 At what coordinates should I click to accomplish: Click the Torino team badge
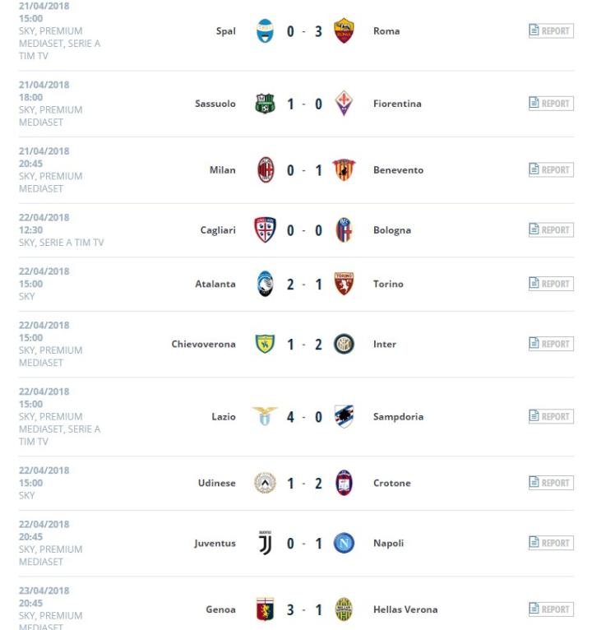click(344, 284)
